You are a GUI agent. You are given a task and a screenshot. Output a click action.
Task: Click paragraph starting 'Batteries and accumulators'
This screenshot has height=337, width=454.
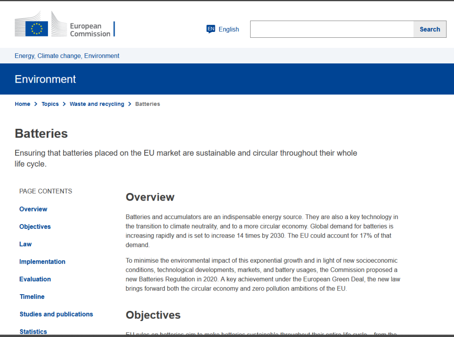[262, 231]
